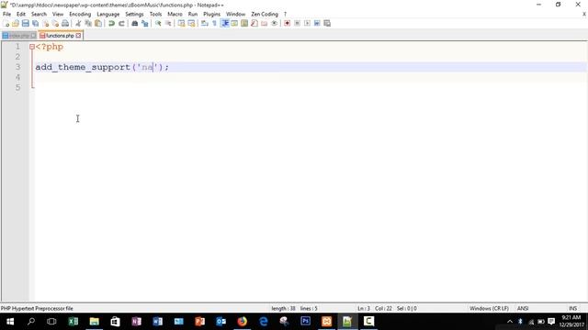
Task: Close the functions.php tab
Action: 78,36
